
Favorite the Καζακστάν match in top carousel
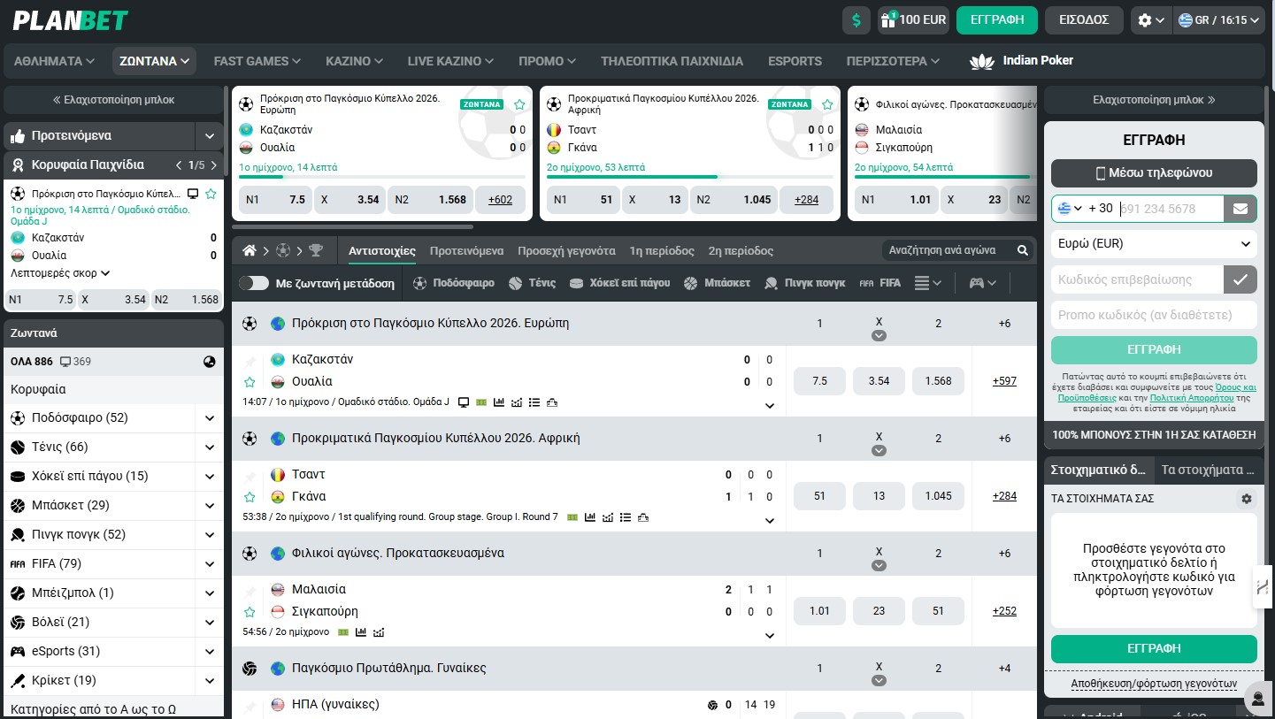pyautogui.click(x=519, y=103)
